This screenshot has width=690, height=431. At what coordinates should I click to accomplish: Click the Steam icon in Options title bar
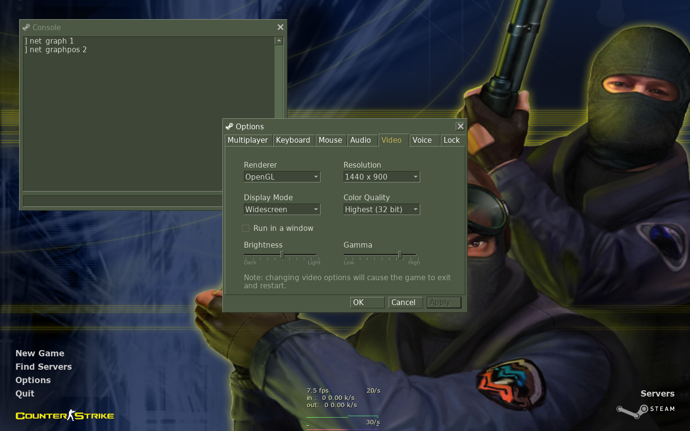(x=230, y=126)
